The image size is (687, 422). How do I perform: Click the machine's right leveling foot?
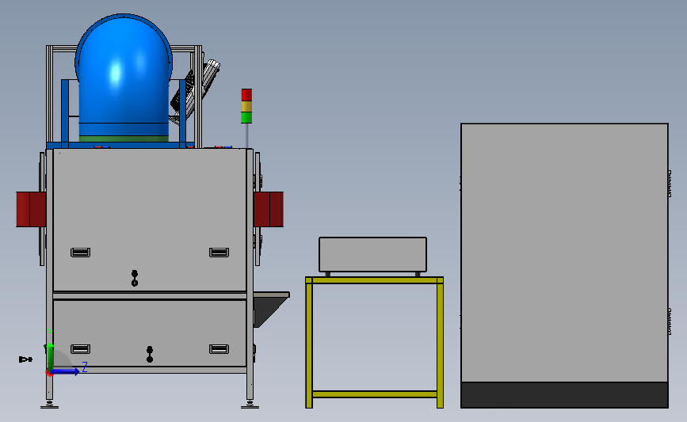click(250, 404)
